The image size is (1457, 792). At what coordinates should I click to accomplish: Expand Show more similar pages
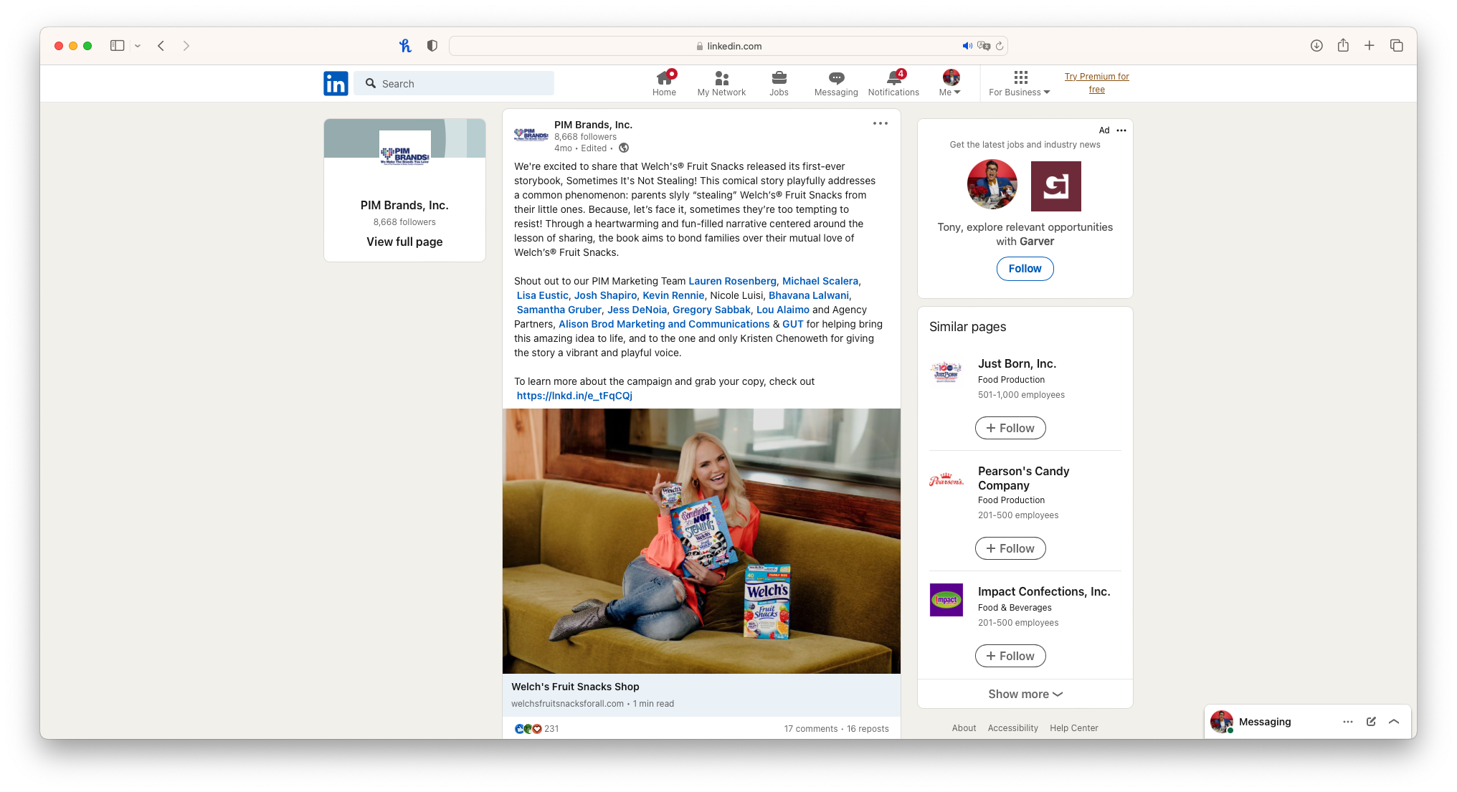coord(1025,694)
